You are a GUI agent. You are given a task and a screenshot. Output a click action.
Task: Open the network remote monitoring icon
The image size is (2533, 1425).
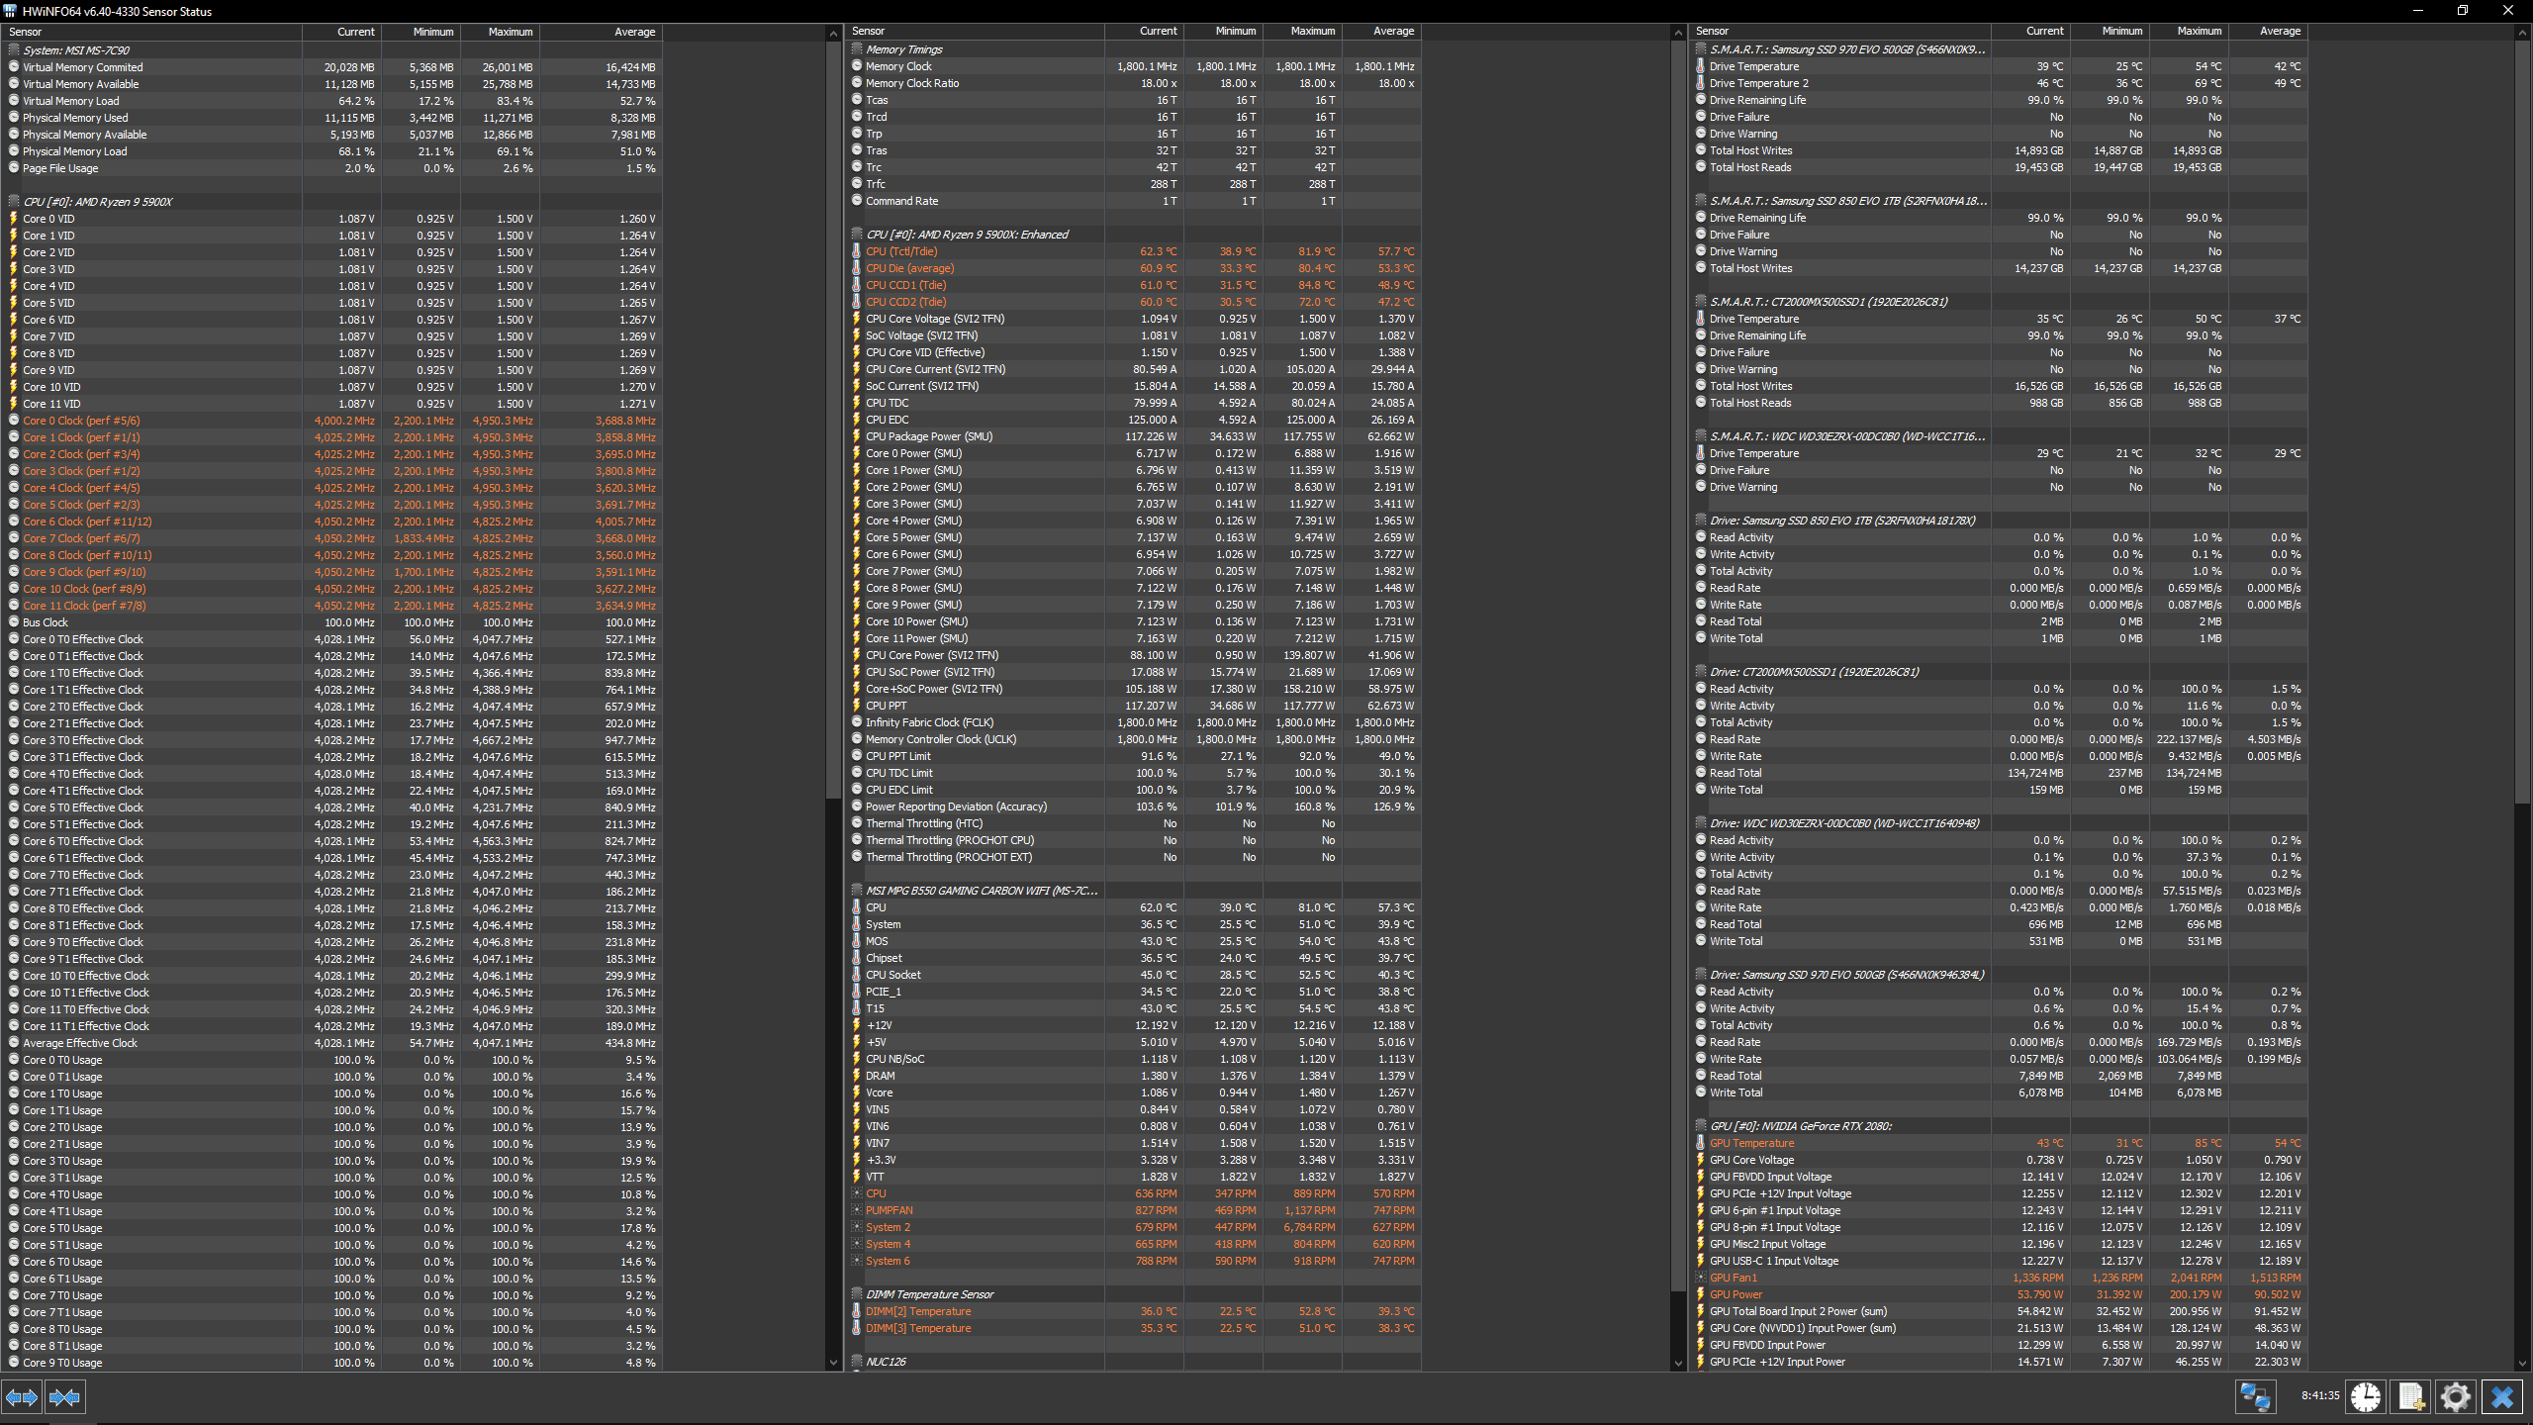[x=2255, y=1397]
